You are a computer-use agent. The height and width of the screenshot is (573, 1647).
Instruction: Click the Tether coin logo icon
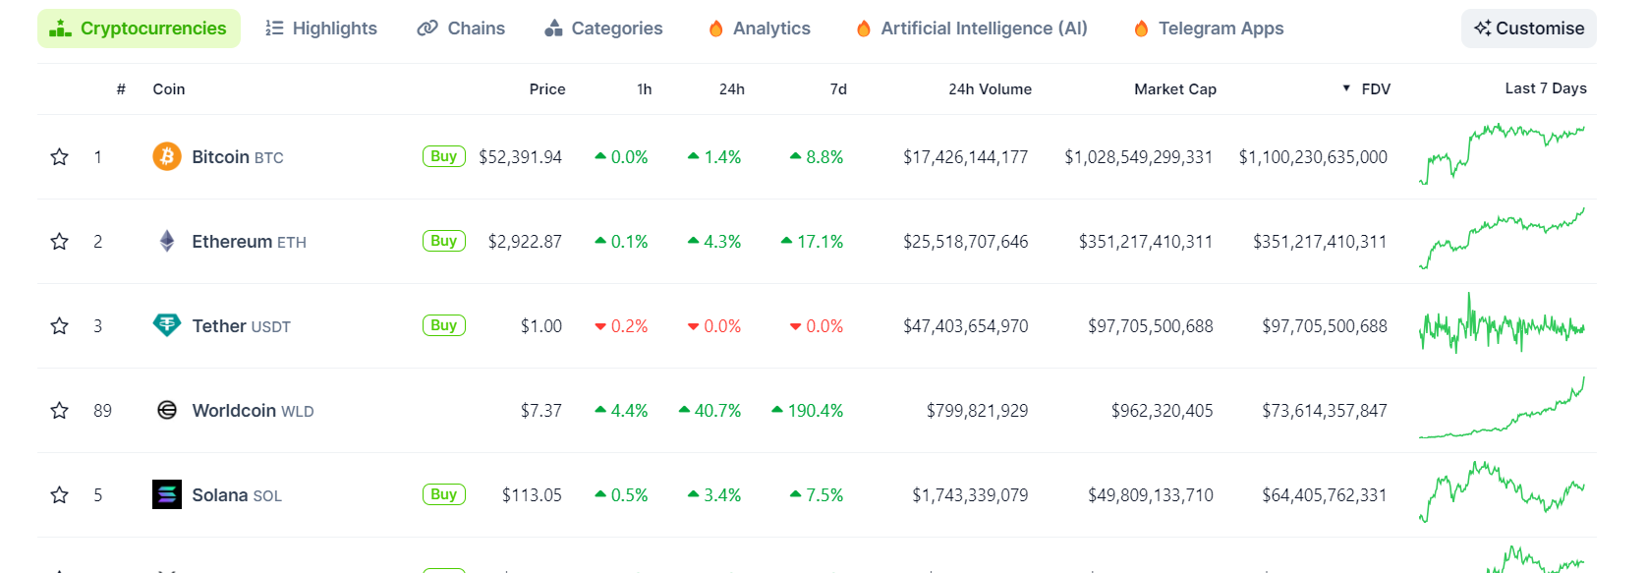point(167,325)
